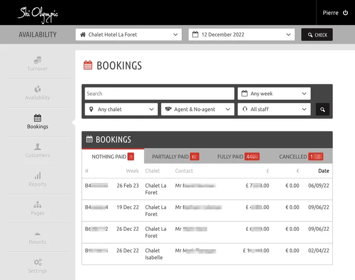The width and height of the screenshot is (355, 280).
Task: Expand the Chalet Hotel La Foret dropdown
Action: click(129, 35)
